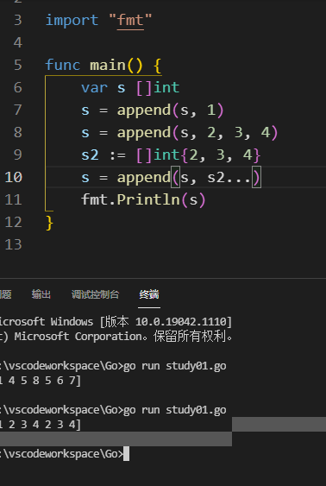
Task: Click line number 5 in the gutter
Action: (17, 65)
